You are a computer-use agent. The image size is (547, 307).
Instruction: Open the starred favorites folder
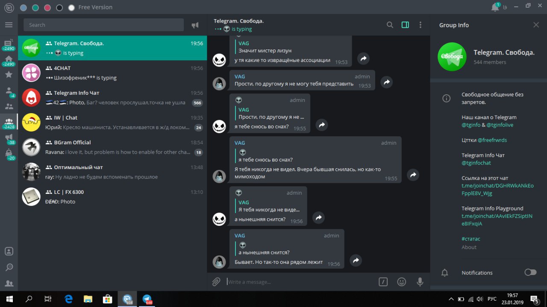pos(9,75)
